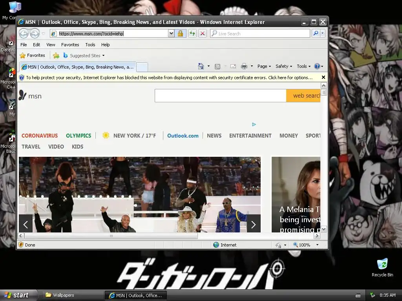Viewport: 402px width, 301px height.
Task: Open the Tools menu in the menu bar
Action: click(90, 45)
